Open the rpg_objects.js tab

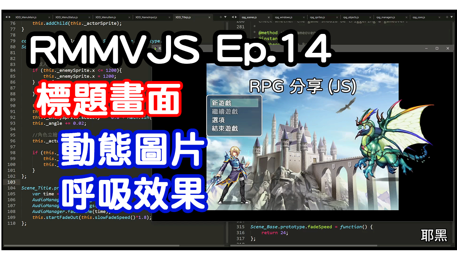tap(351, 17)
